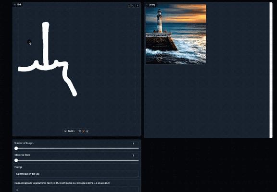
Task: Click the Number of Images slider handle
Action: (x=16, y=148)
